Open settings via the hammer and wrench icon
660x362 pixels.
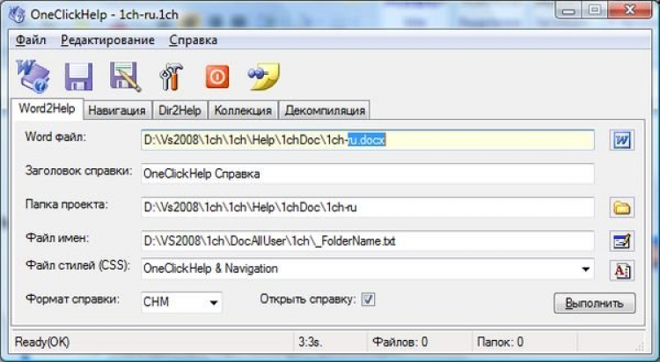pos(171,77)
